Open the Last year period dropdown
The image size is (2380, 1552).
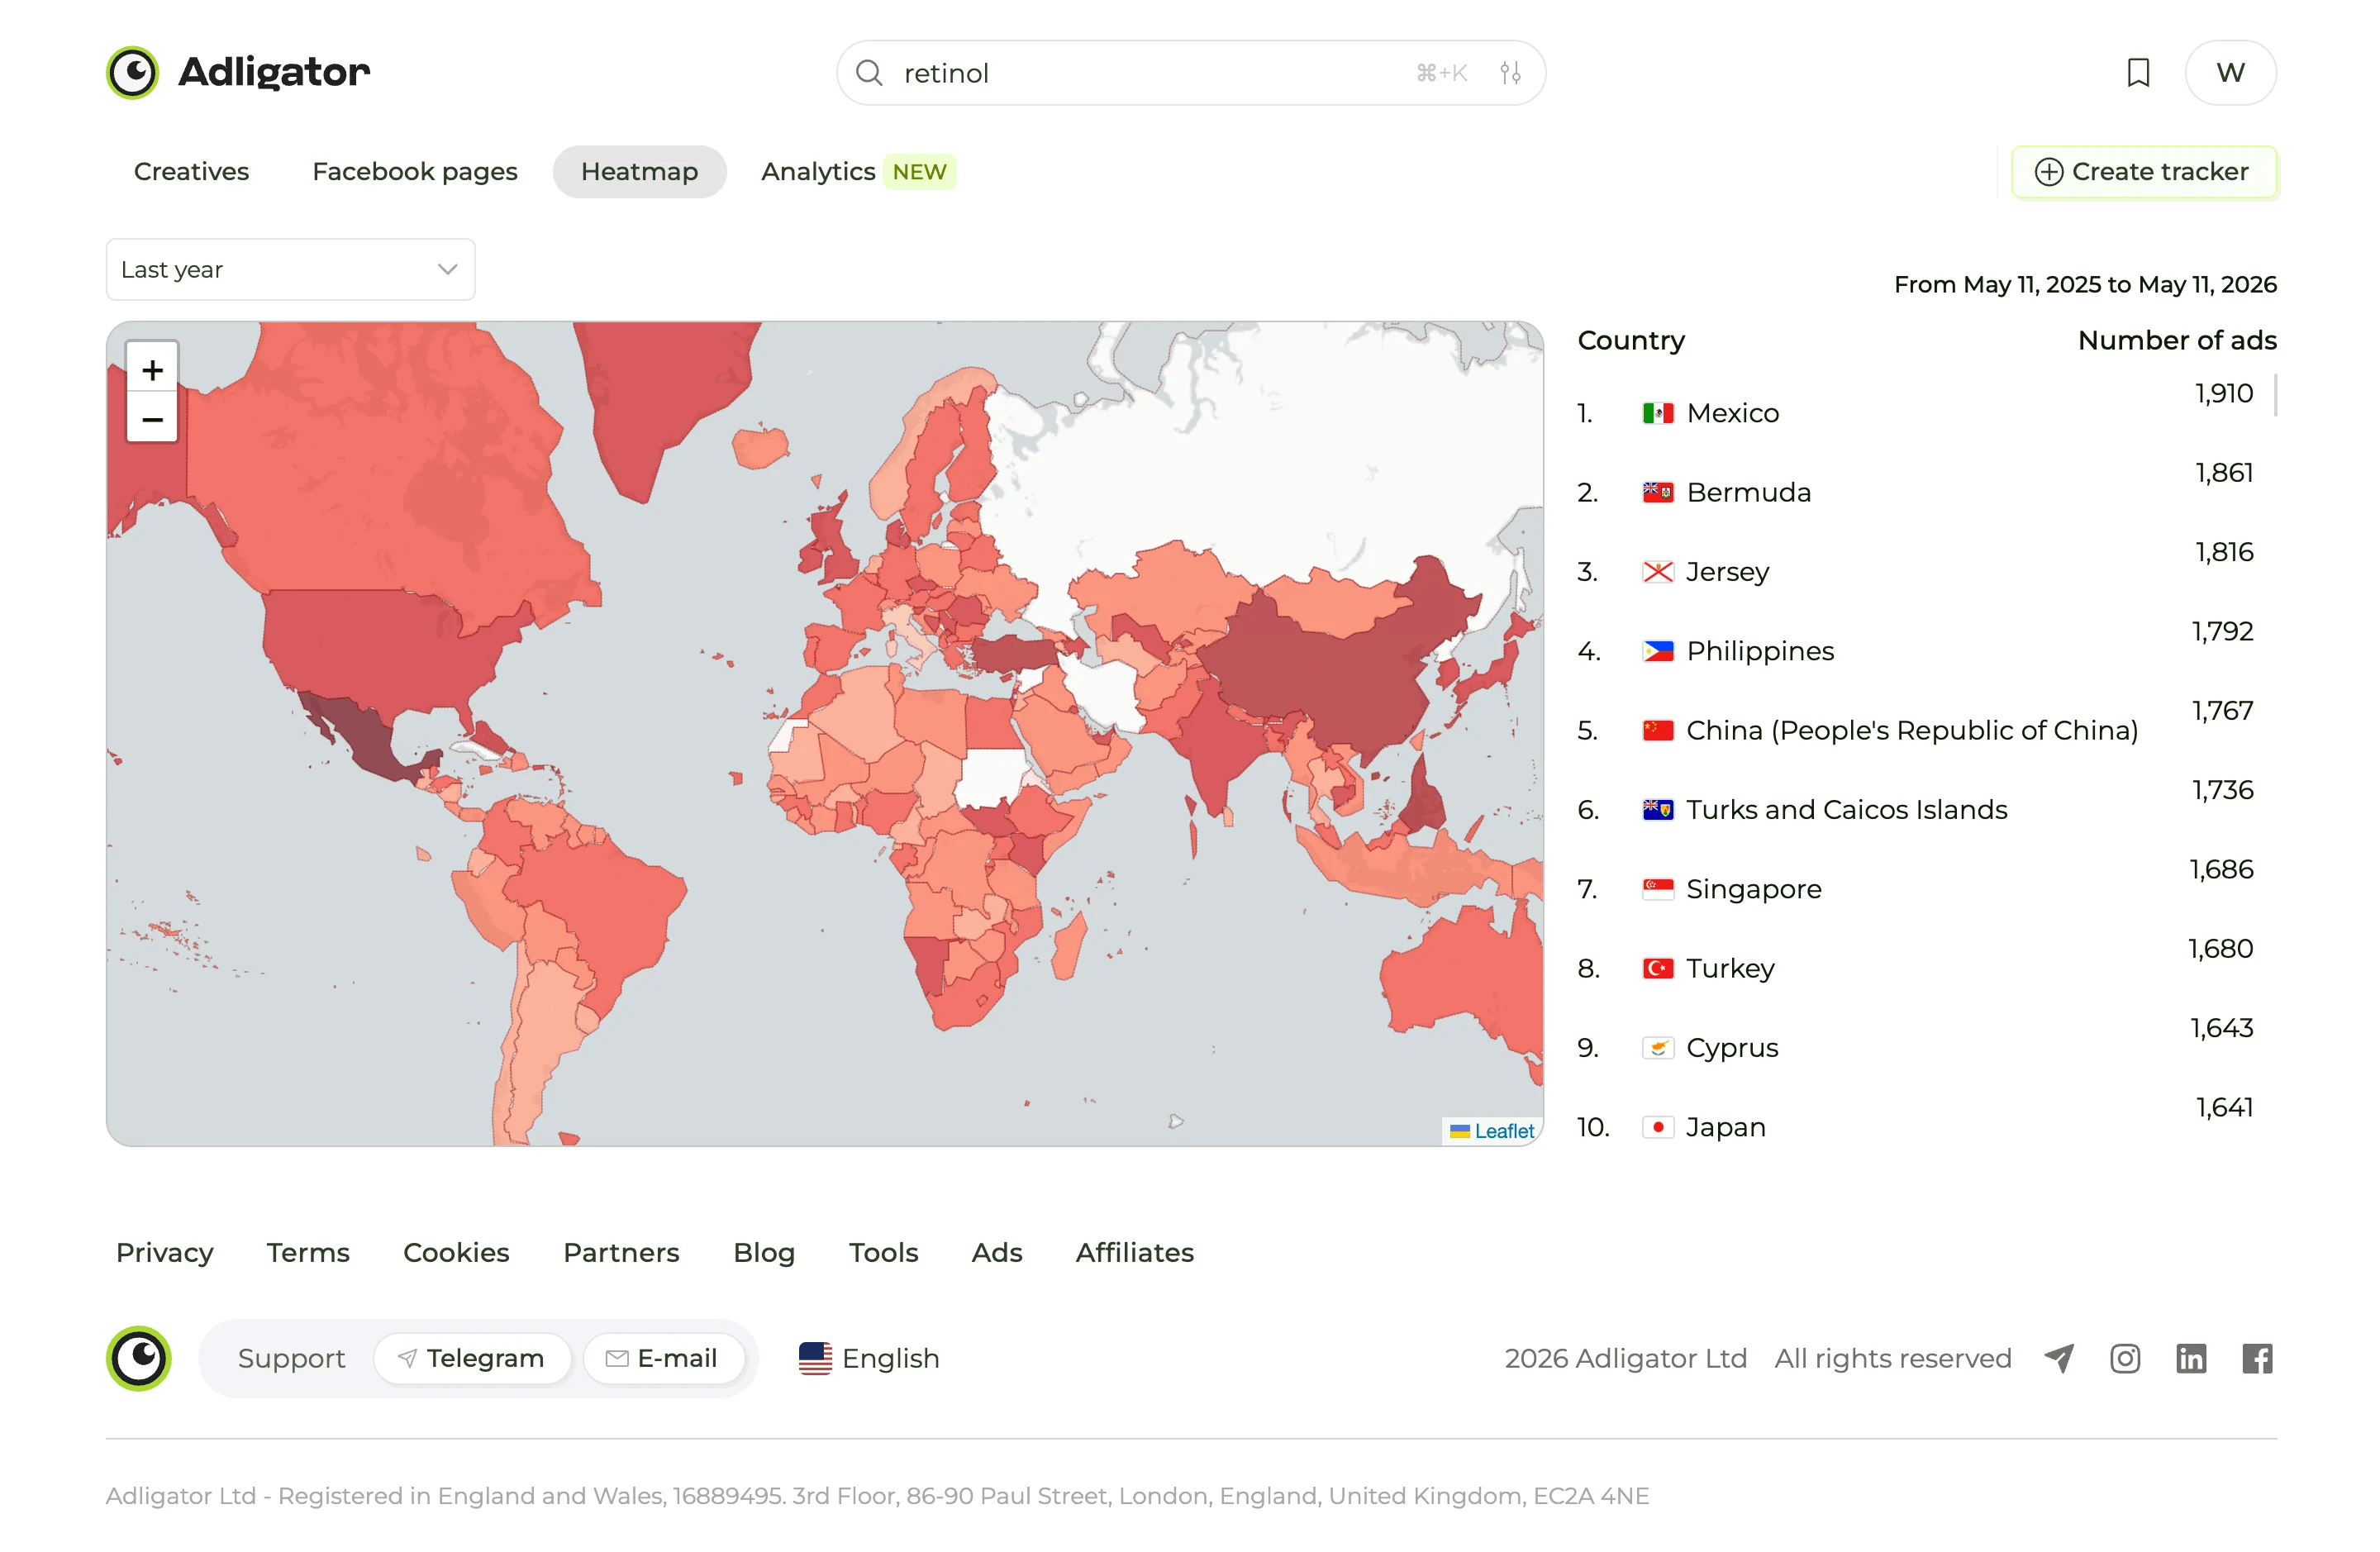(x=290, y=269)
